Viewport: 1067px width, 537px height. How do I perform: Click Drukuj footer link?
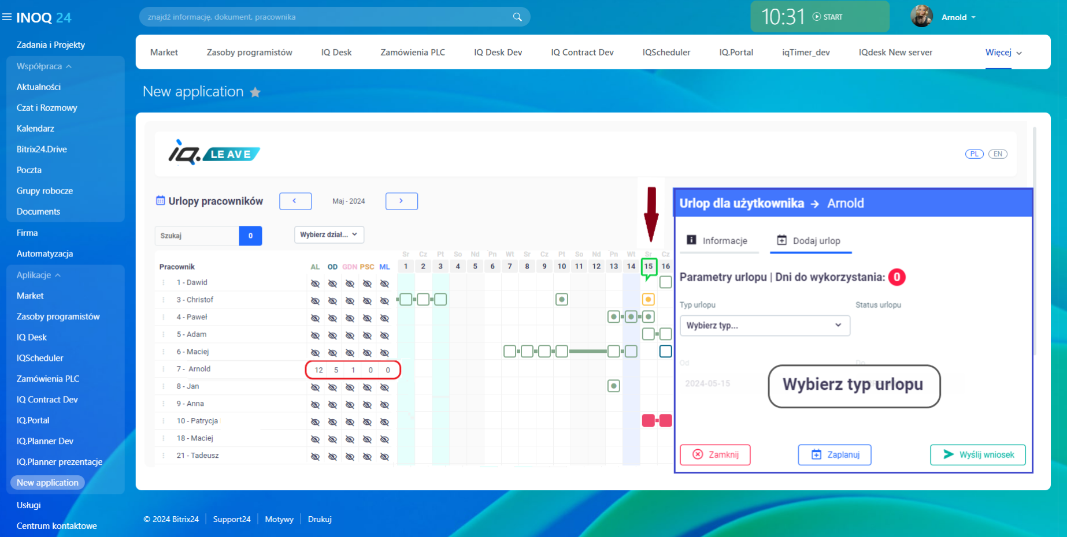(x=320, y=519)
